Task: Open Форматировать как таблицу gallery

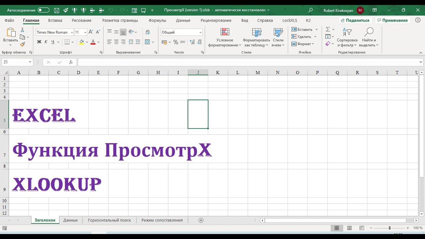Action: (x=256, y=37)
